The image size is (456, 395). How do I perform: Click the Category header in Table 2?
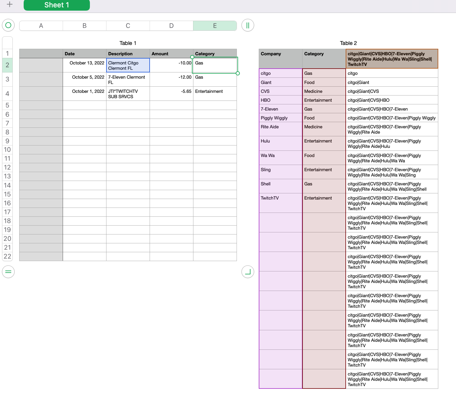(x=324, y=59)
